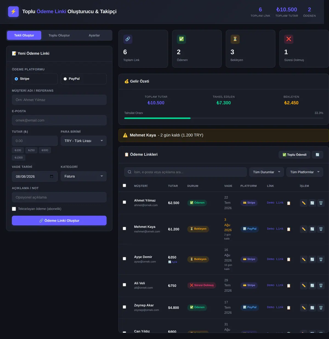Click the Mehmet Kaya due-date warning banner
The width and height of the screenshot is (329, 339).
point(224,135)
